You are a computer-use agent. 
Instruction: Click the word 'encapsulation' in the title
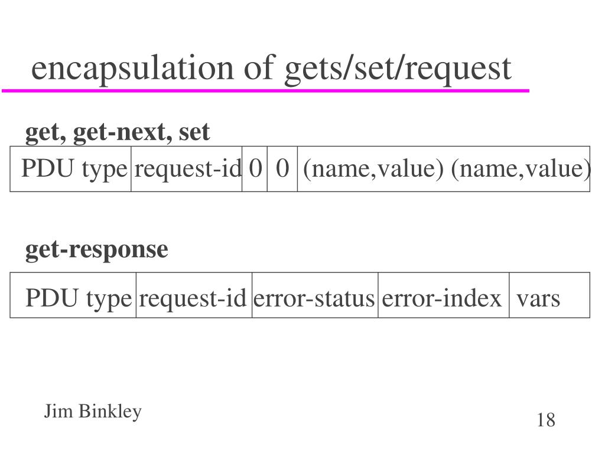point(132,69)
